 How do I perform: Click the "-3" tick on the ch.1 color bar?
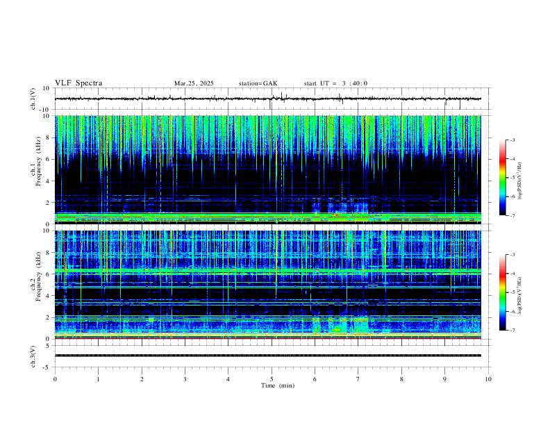(512, 140)
